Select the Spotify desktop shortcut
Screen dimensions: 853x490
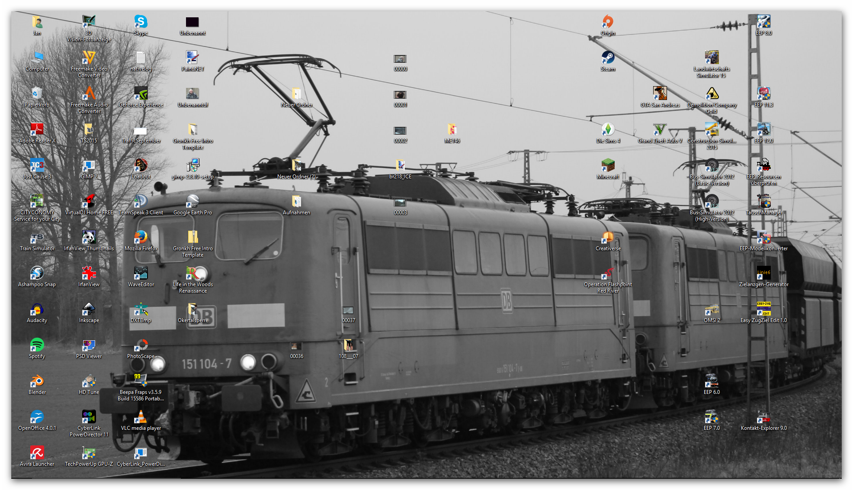(x=37, y=345)
